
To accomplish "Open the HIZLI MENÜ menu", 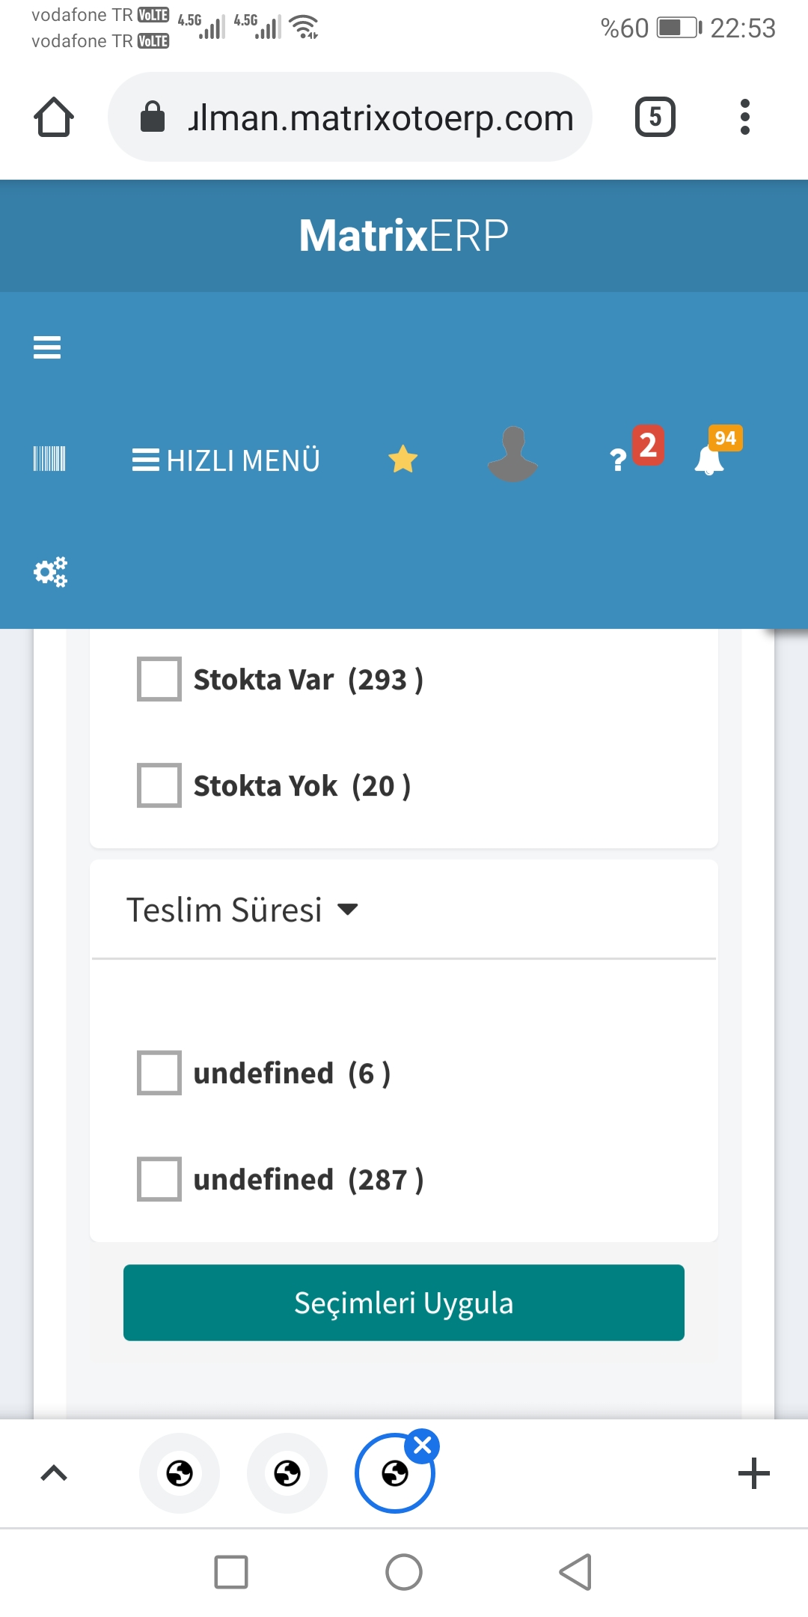I will [226, 460].
